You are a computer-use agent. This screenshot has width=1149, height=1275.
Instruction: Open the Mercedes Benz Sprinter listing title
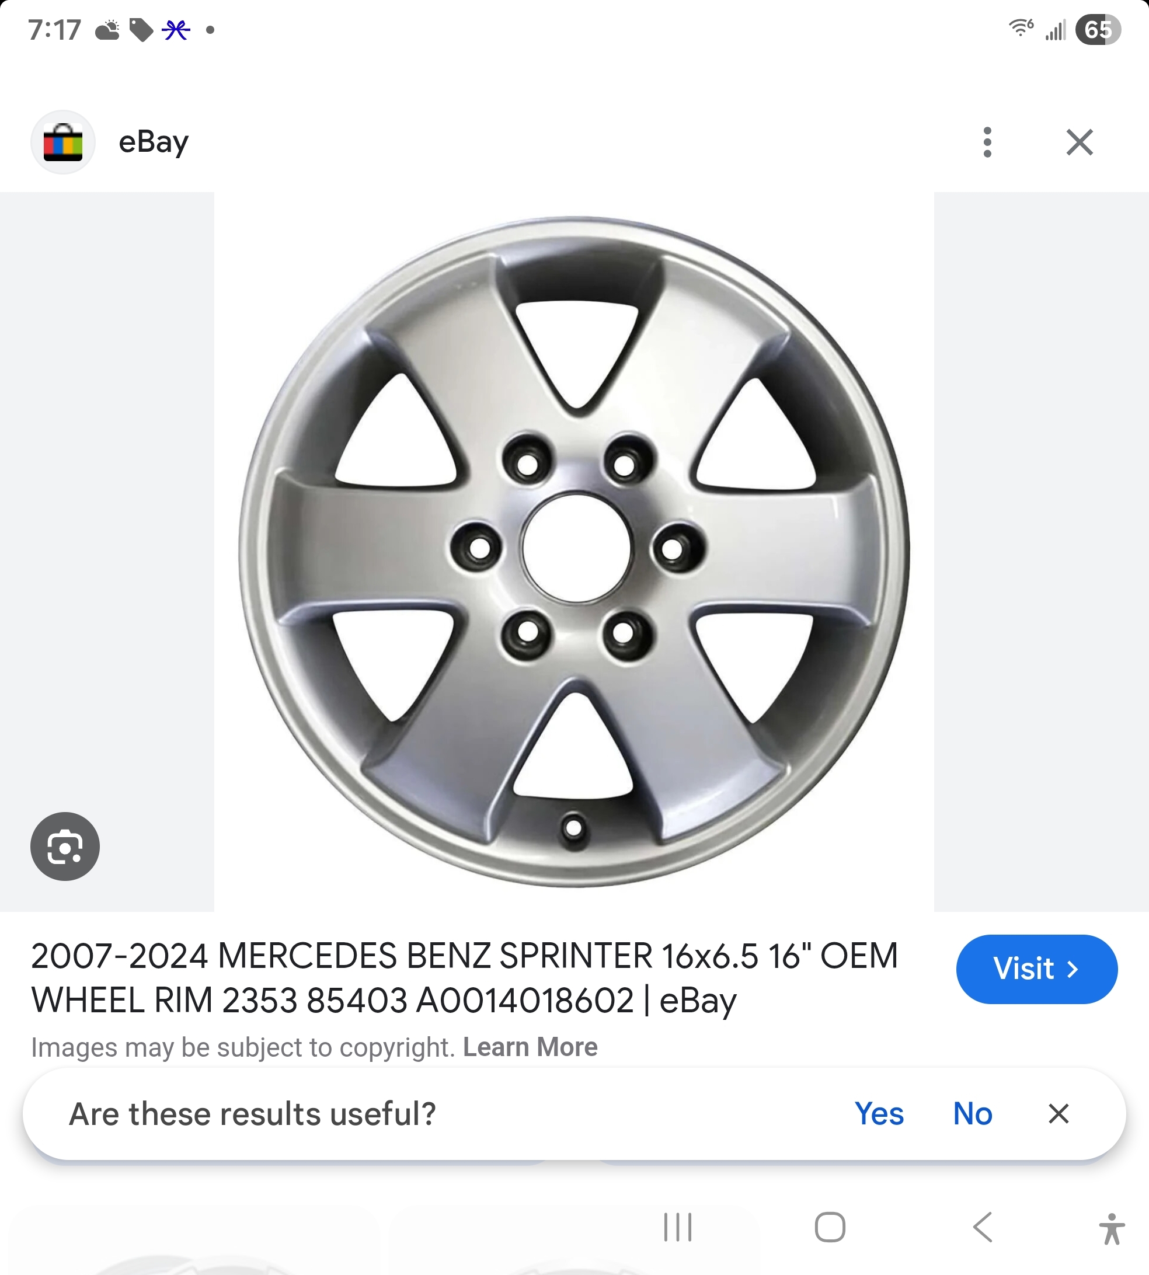[x=464, y=978]
